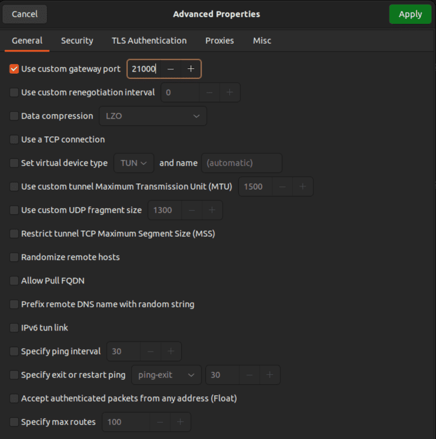Check Allow Pull FQDN option
Image resolution: width=436 pixels, height=439 pixels.
pyautogui.click(x=14, y=281)
